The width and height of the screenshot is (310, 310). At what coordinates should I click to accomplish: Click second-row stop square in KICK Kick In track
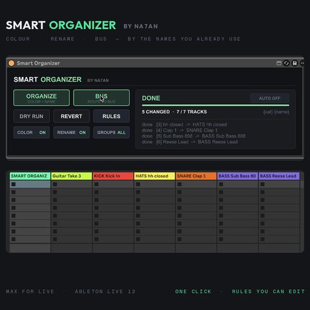click(x=96, y=192)
